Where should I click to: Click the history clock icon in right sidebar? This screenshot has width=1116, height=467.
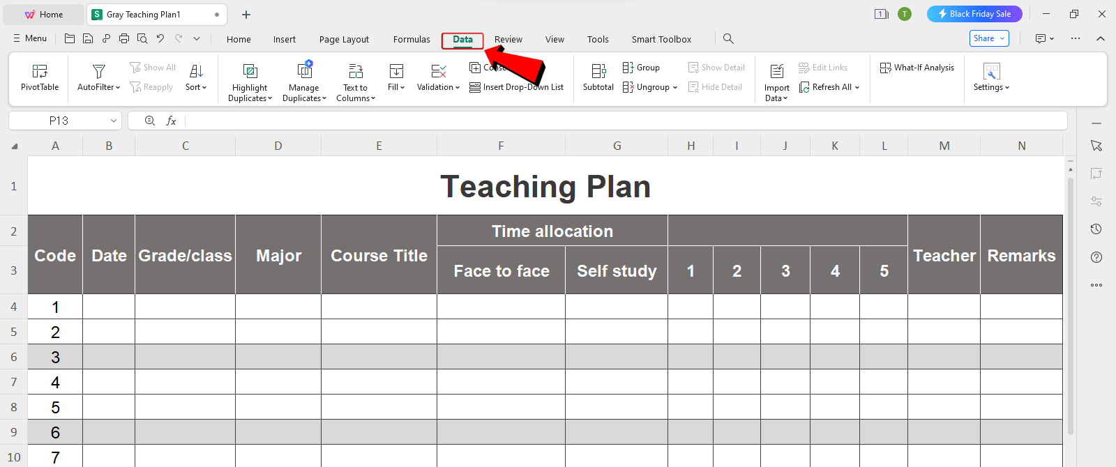pyautogui.click(x=1096, y=229)
